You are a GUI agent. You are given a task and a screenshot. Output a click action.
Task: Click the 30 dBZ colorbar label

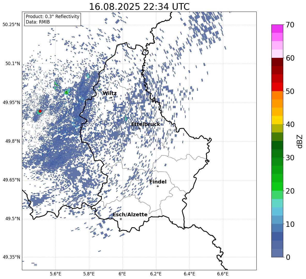tap(290, 158)
